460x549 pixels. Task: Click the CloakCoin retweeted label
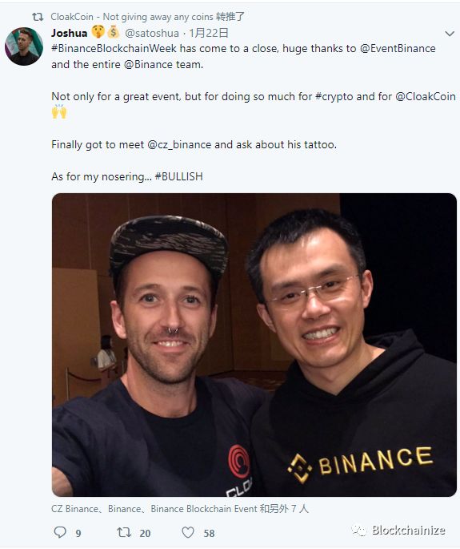[147, 17]
